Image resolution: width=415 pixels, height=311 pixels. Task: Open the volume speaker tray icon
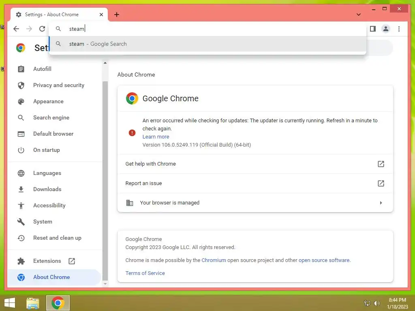[376, 303]
